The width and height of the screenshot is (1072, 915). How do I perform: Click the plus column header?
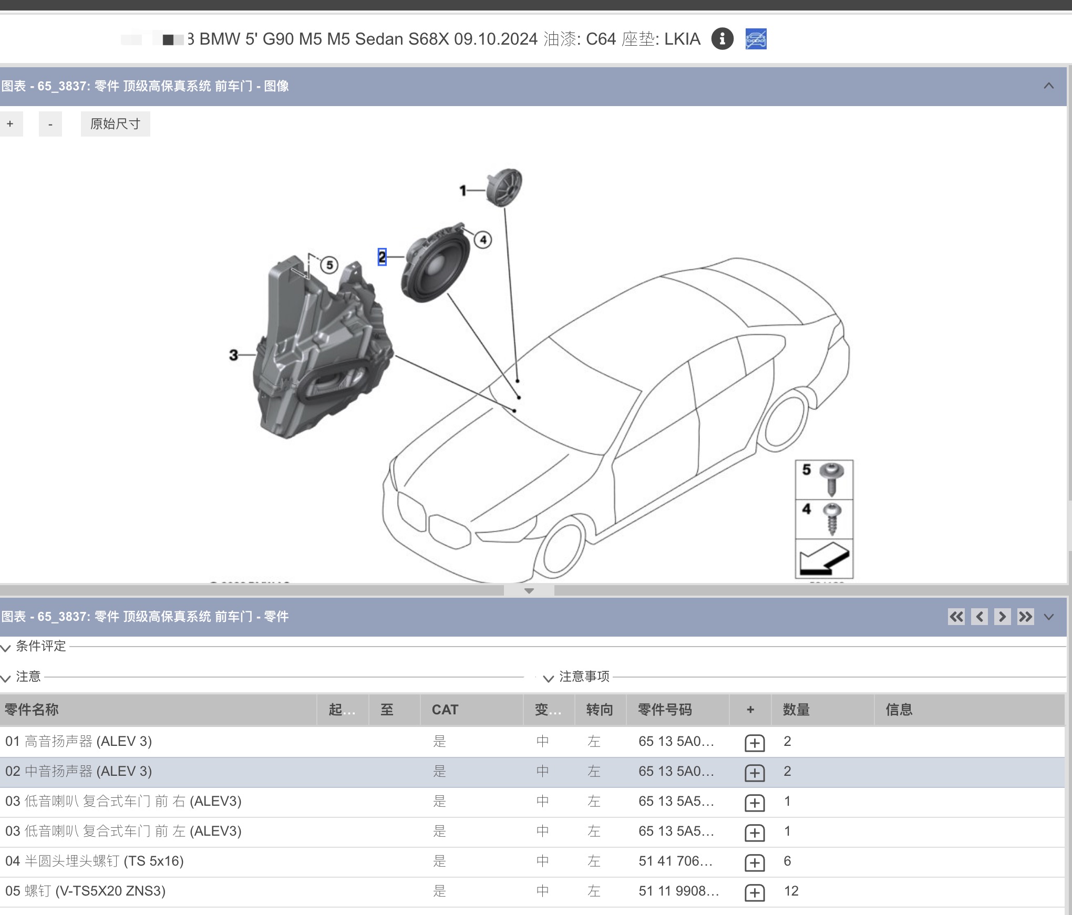[750, 710]
